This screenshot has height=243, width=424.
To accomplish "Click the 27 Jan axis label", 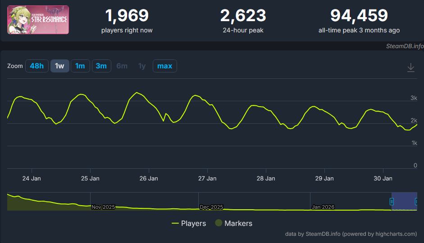I will pos(207,179).
